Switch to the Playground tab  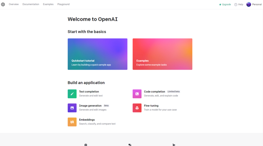[x=63, y=4]
